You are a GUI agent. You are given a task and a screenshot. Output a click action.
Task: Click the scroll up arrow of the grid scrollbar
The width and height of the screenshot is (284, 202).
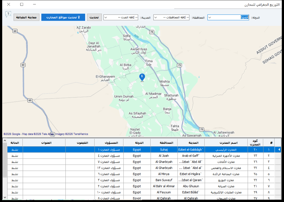[x=5, y=141]
